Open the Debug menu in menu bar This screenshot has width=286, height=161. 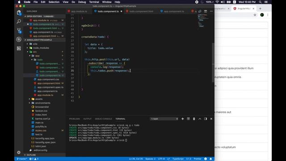[x=82, y=2]
